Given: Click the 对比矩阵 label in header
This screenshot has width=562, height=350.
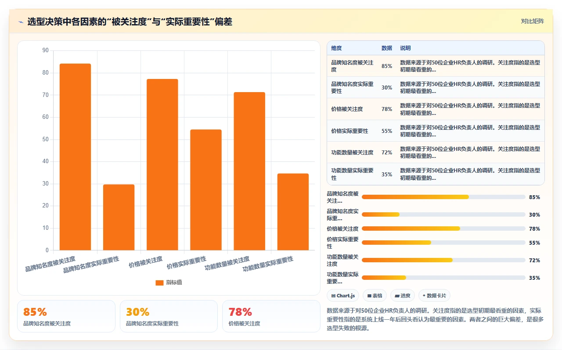Looking at the screenshot, I should click(x=532, y=21).
